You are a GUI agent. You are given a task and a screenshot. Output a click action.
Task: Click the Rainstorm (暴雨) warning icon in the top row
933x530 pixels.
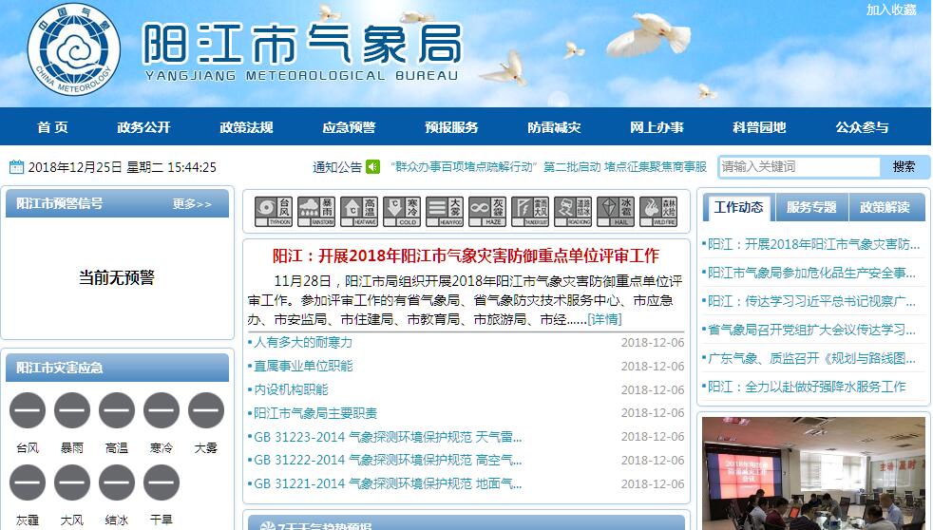pyautogui.click(x=316, y=212)
